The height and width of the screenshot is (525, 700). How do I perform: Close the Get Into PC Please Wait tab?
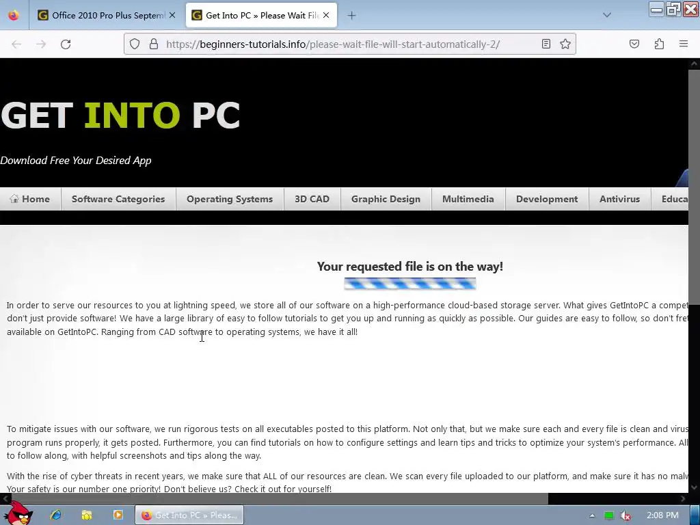[x=326, y=15]
